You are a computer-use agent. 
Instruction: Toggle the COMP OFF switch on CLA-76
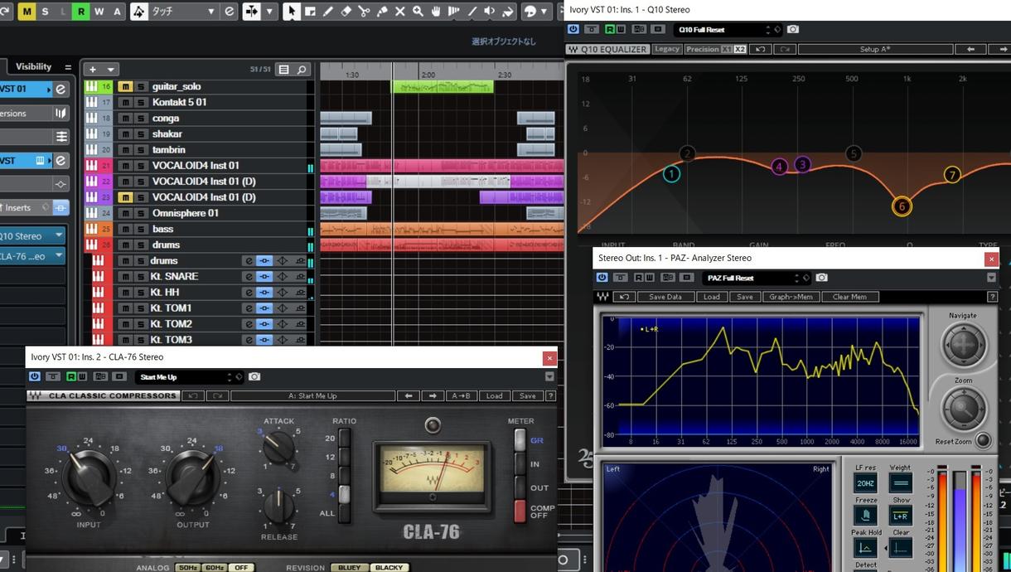pos(520,511)
